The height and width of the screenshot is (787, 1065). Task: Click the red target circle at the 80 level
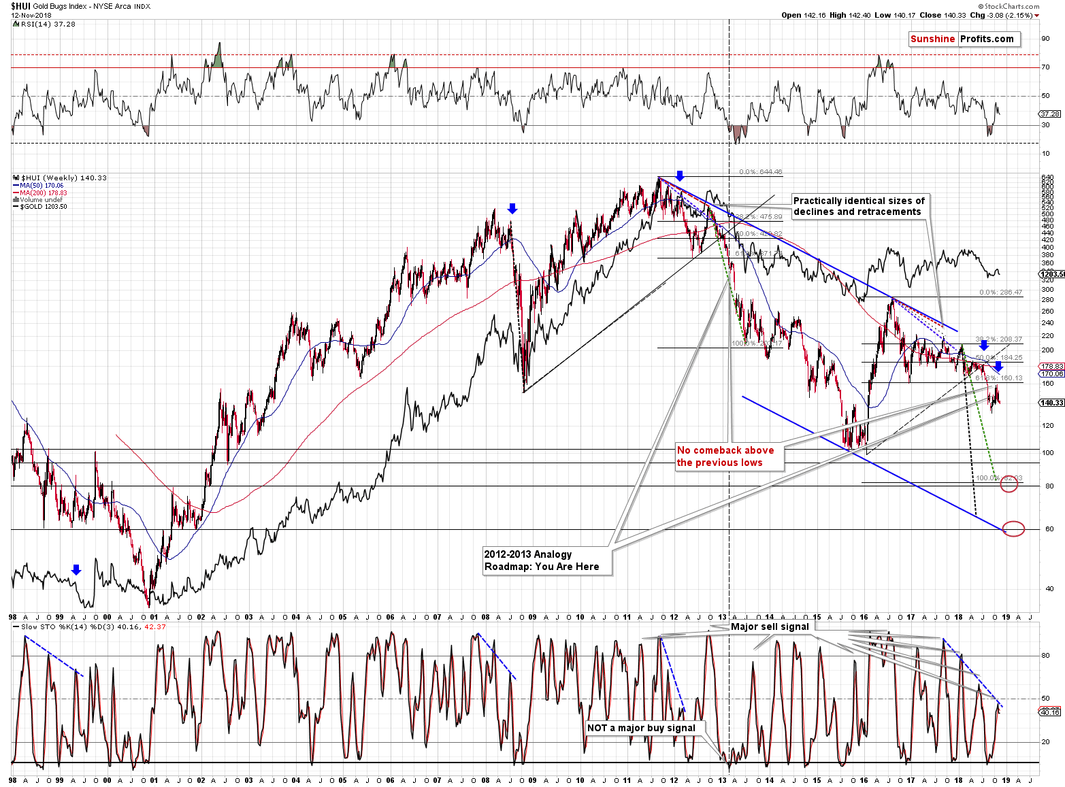[1009, 485]
